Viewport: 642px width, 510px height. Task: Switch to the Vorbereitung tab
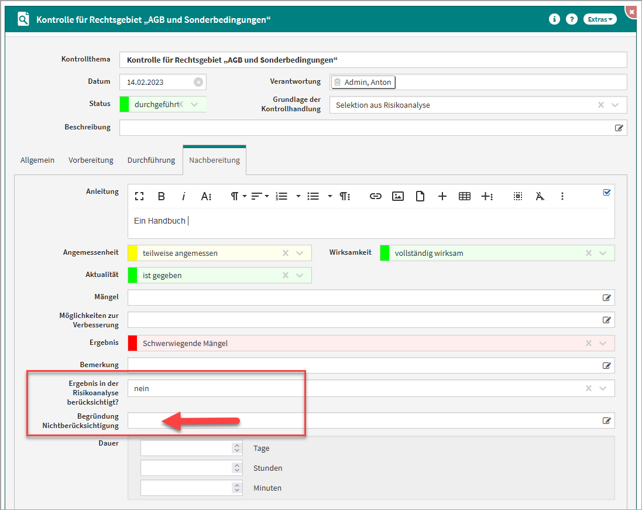tap(91, 160)
